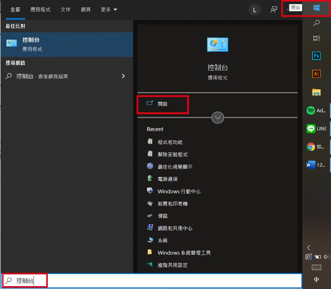Expand more actions with the round chevron
This screenshot has width=331, height=289.
218,118
